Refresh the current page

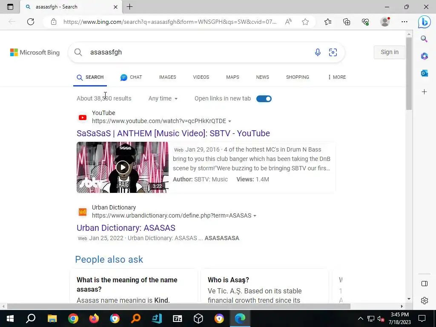[31, 22]
